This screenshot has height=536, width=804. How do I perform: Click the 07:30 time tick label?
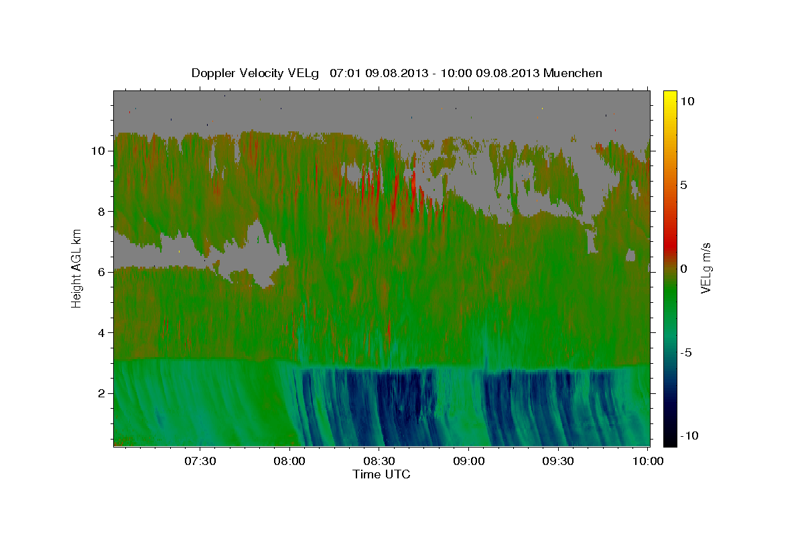200,461
